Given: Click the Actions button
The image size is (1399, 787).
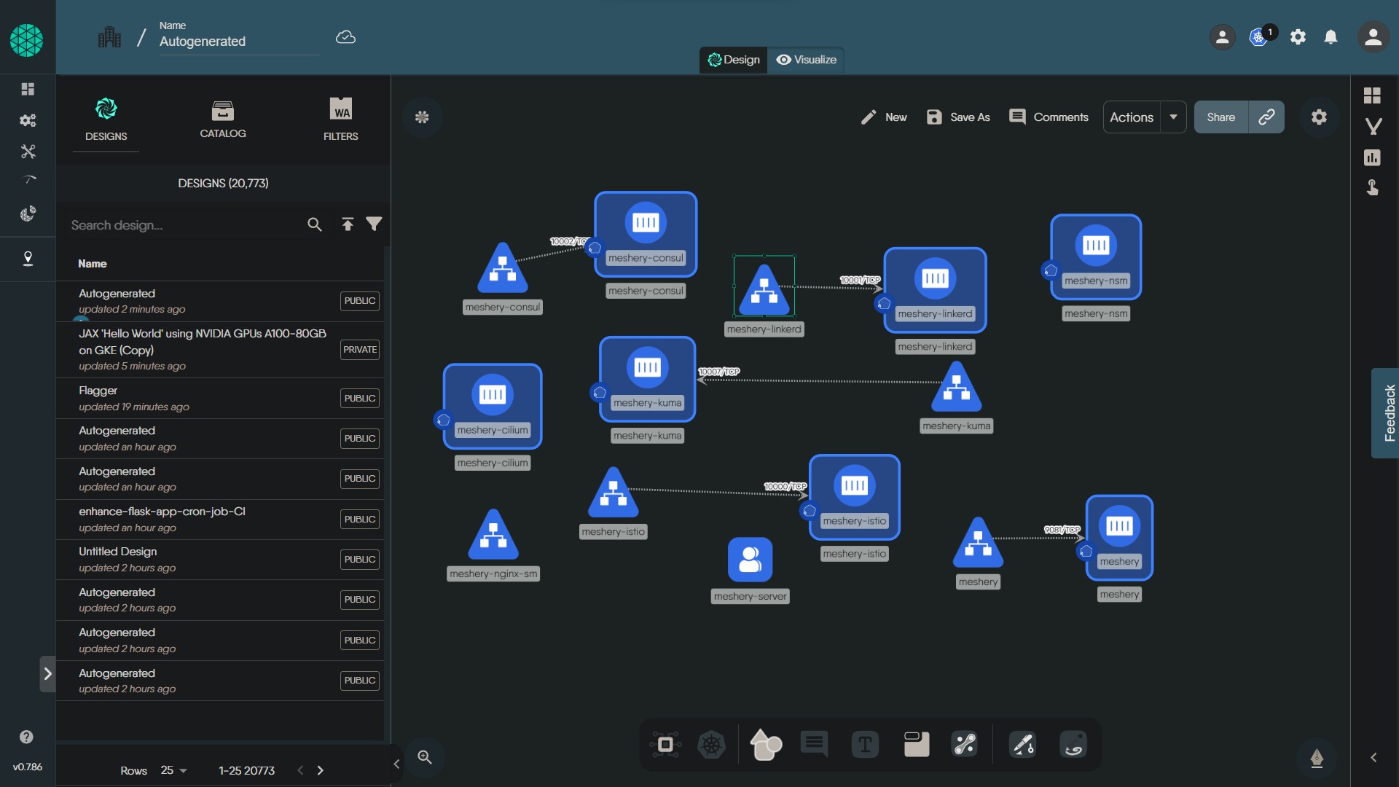Looking at the screenshot, I should (1132, 117).
